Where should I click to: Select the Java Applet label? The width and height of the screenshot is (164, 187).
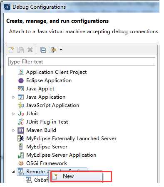coord(40,89)
